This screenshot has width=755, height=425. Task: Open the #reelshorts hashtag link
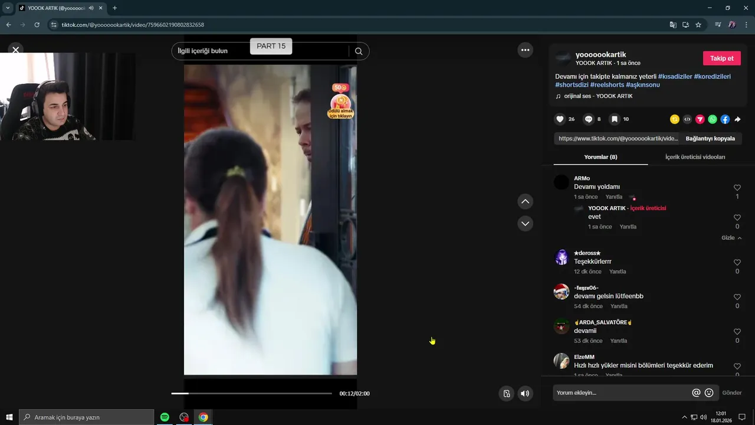(607, 85)
